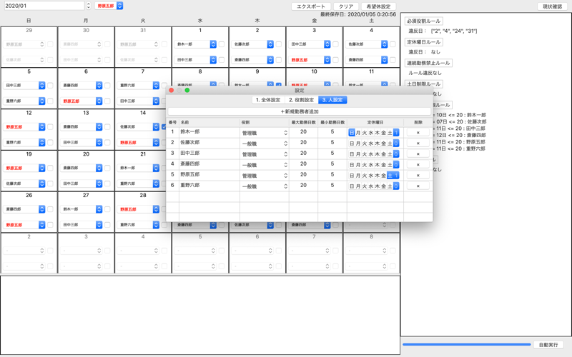Click the 自動実行 button

point(548,345)
